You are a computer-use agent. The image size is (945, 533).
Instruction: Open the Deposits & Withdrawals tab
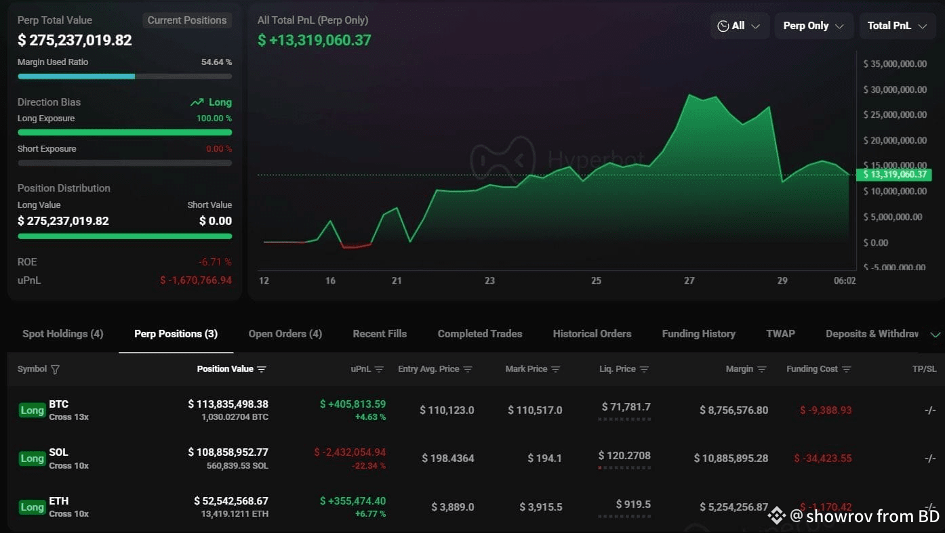[872, 334]
